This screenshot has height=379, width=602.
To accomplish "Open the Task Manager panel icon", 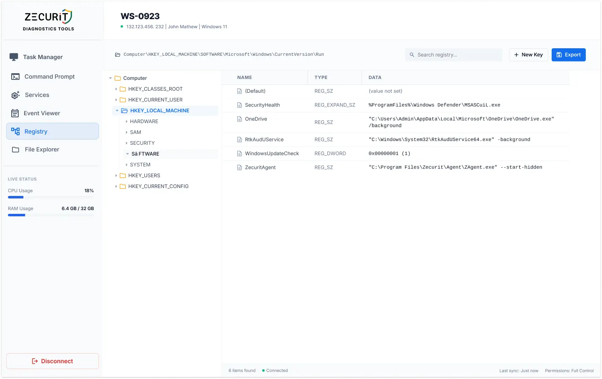I will (x=14, y=57).
